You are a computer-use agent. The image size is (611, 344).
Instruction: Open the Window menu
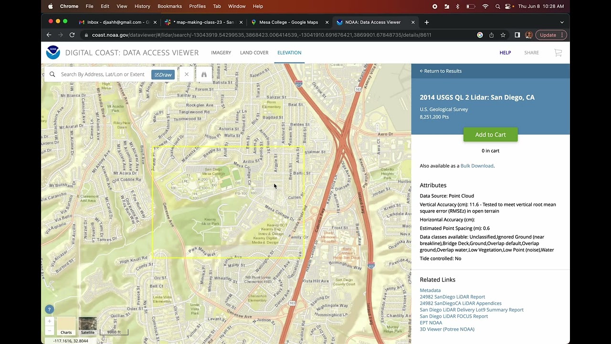tap(237, 6)
